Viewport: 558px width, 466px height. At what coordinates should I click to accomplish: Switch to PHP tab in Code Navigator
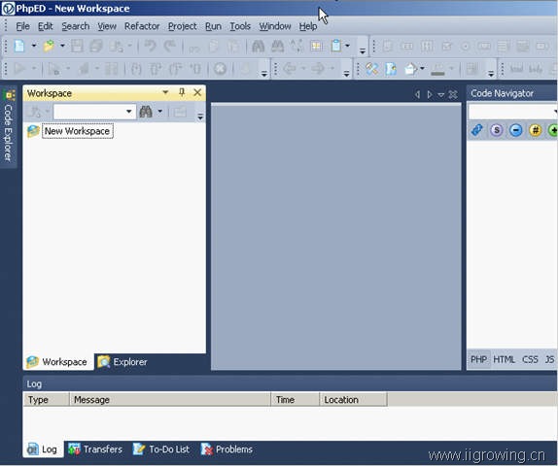[478, 360]
